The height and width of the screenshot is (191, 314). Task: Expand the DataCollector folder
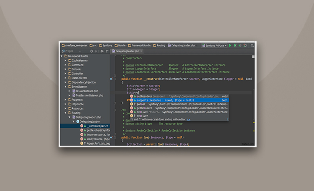(65, 78)
